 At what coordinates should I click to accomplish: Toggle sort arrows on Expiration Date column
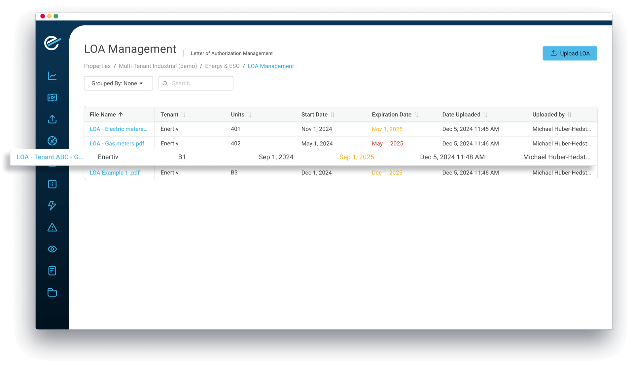pos(416,115)
